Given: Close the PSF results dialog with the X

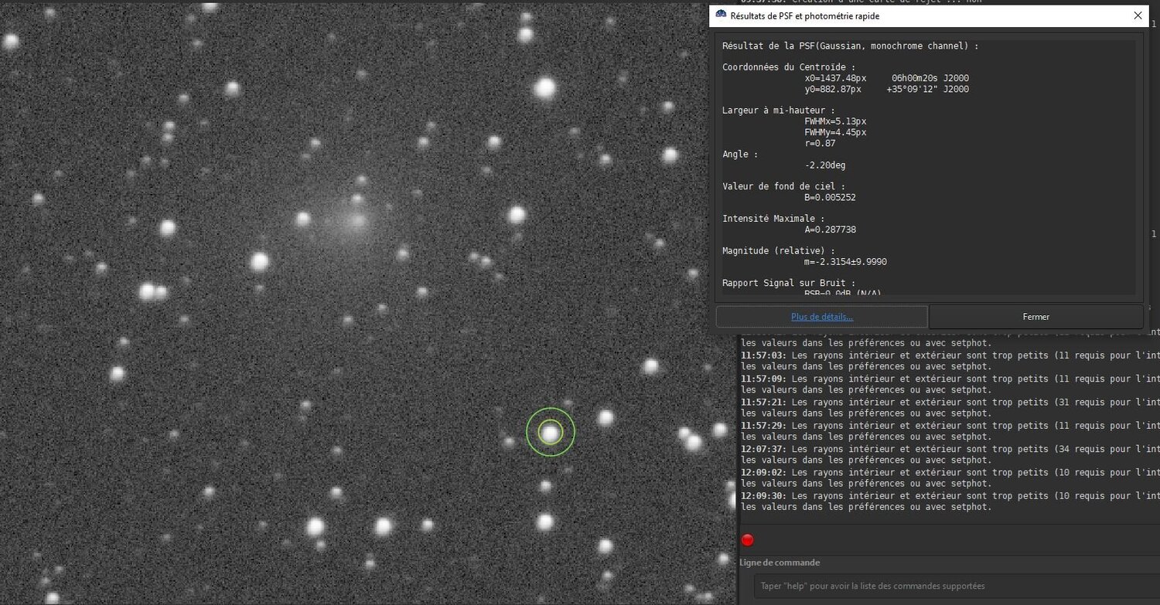Looking at the screenshot, I should pos(1138,15).
